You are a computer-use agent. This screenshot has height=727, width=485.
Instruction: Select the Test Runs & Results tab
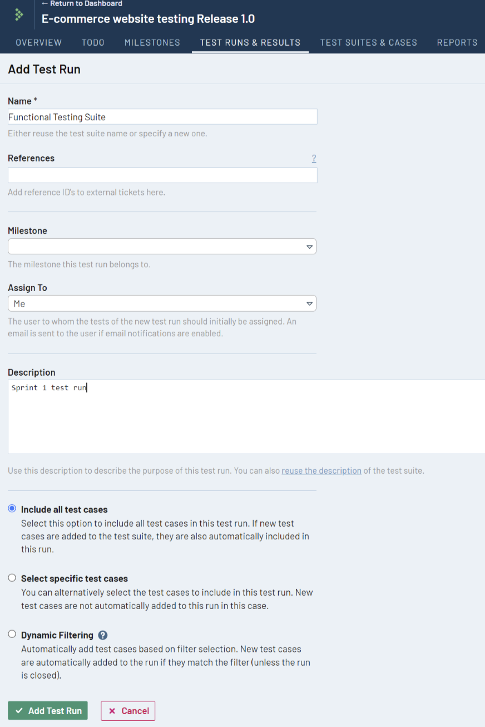click(x=250, y=42)
